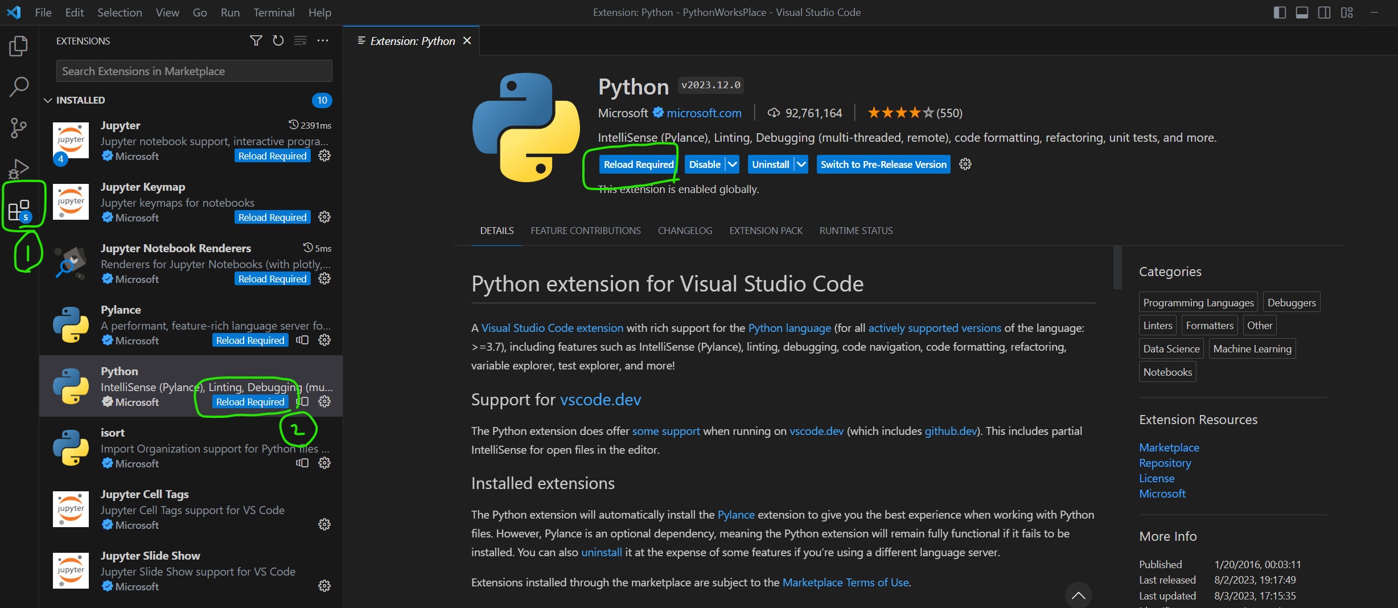Viewport: 1398px width, 608px height.
Task: Toggle the bottom panel layout button
Action: coord(1302,13)
